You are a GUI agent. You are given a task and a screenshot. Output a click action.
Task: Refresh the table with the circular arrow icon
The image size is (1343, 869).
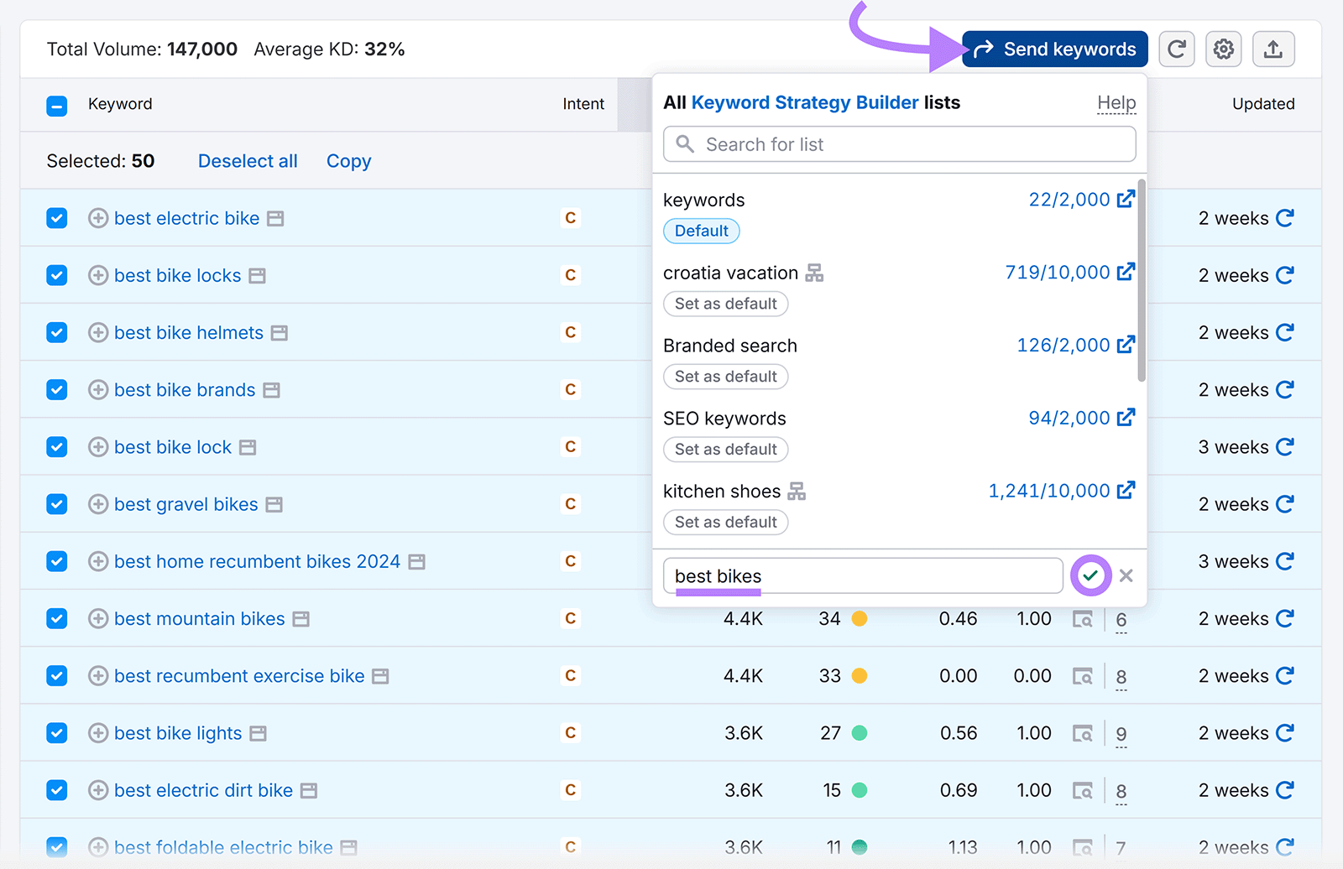[x=1176, y=49]
